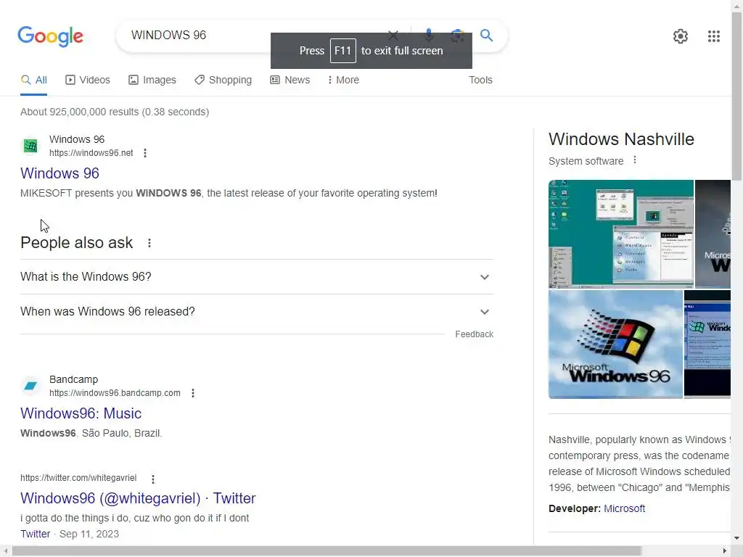
Task: Click the scroll right arrow
Action: coord(725,551)
